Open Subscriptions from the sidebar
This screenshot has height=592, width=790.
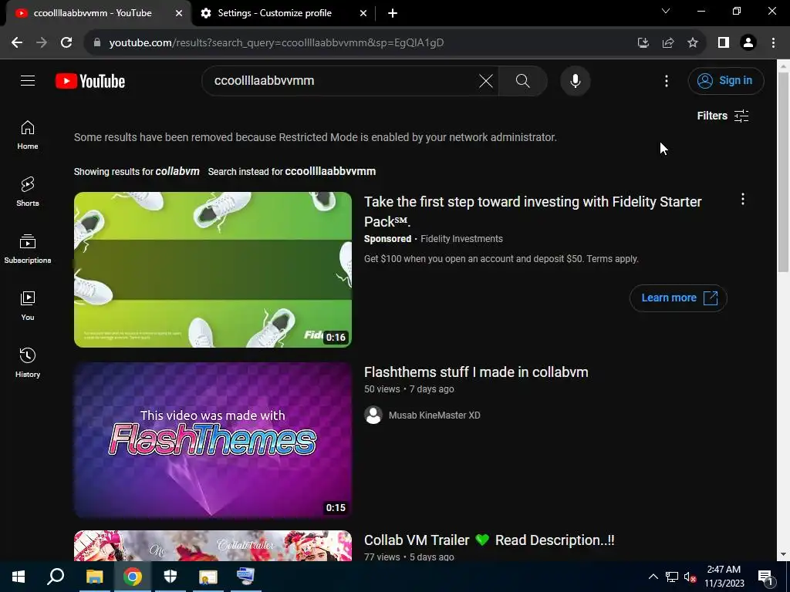pyautogui.click(x=28, y=249)
